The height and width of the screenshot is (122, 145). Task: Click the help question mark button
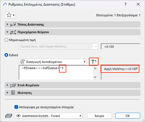pyautogui.click(x=125, y=4)
